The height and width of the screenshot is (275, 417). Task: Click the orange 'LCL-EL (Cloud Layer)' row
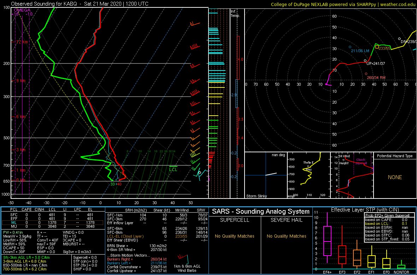click(157, 236)
